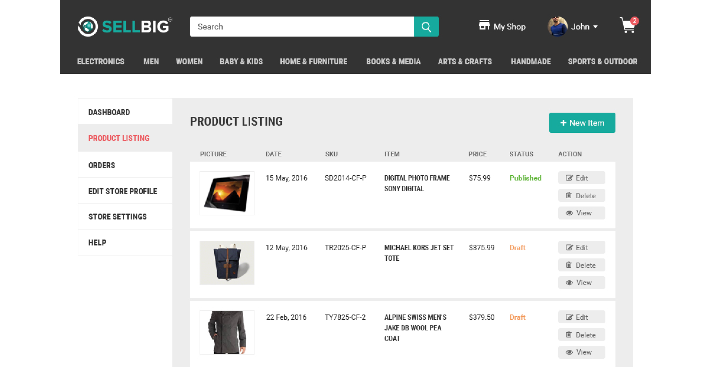This screenshot has height=367, width=711.
Task: Click the My Shop storefront icon
Action: [x=484, y=25]
